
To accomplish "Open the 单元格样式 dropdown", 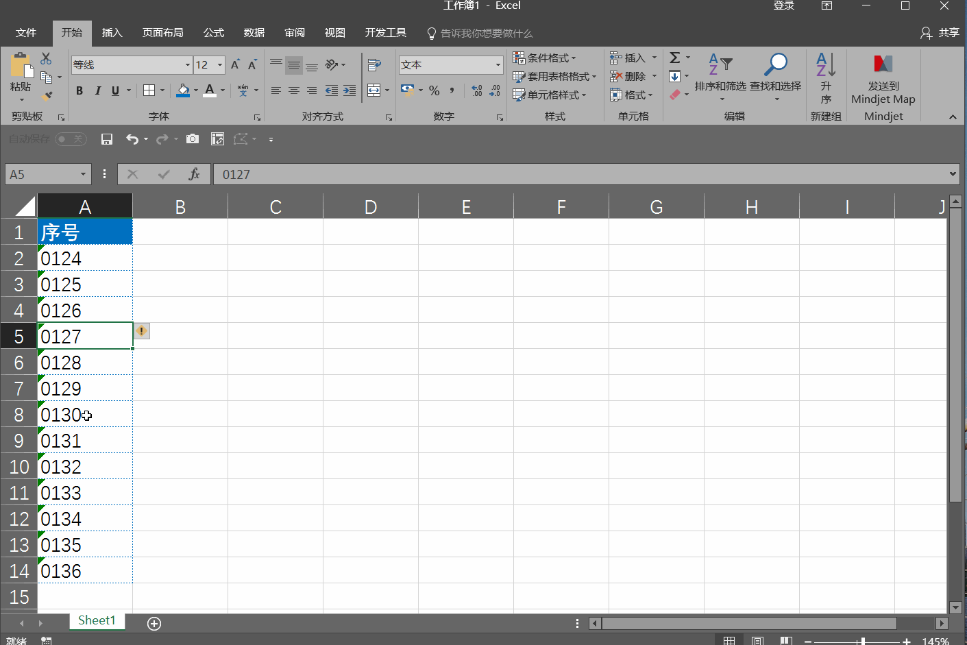I will pyautogui.click(x=550, y=95).
